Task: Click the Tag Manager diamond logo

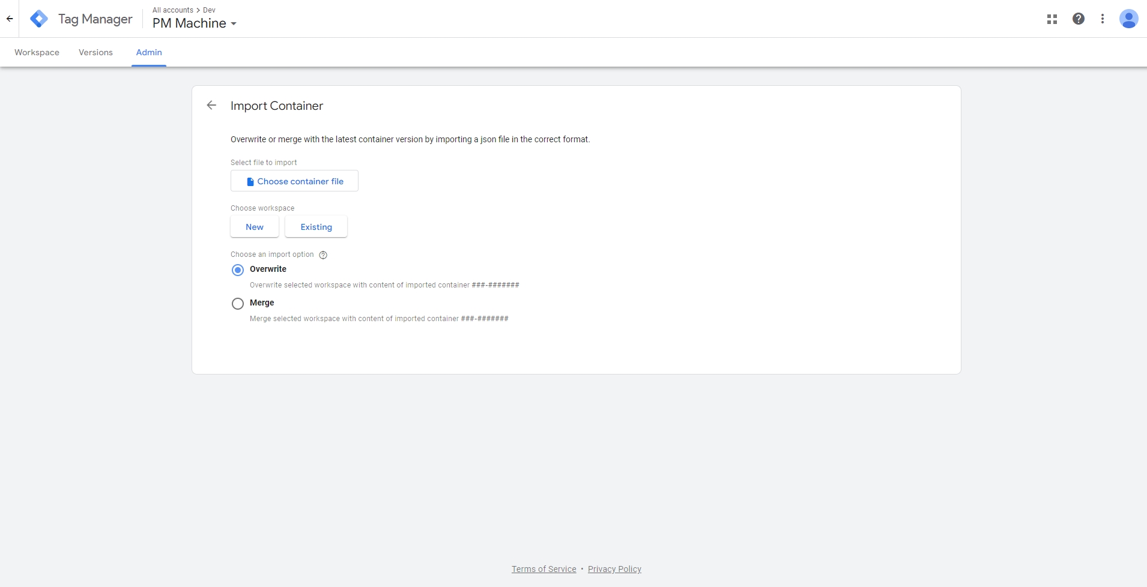Action: pyautogui.click(x=39, y=19)
